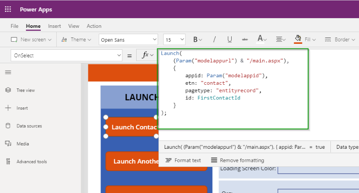Open the font color picker
Viewport: 359px width, 193px height.
262,39
